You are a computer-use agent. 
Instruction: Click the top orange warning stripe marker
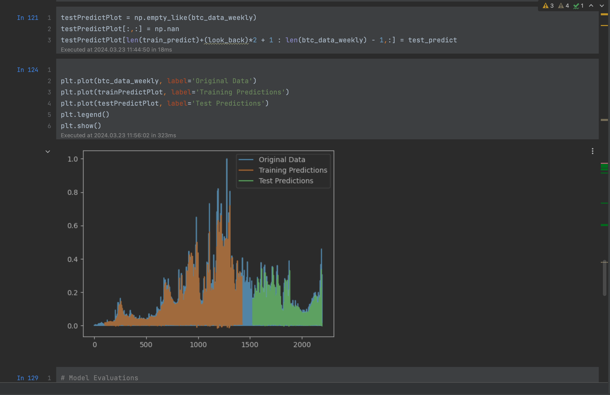tap(604, 14)
